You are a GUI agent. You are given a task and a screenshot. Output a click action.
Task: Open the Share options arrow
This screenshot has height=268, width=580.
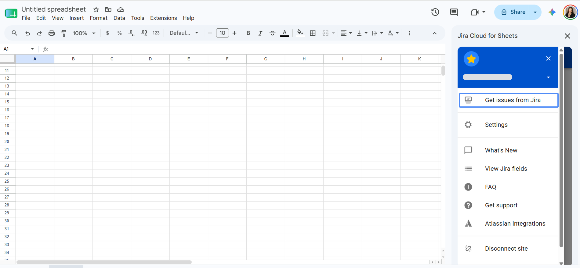(535, 12)
